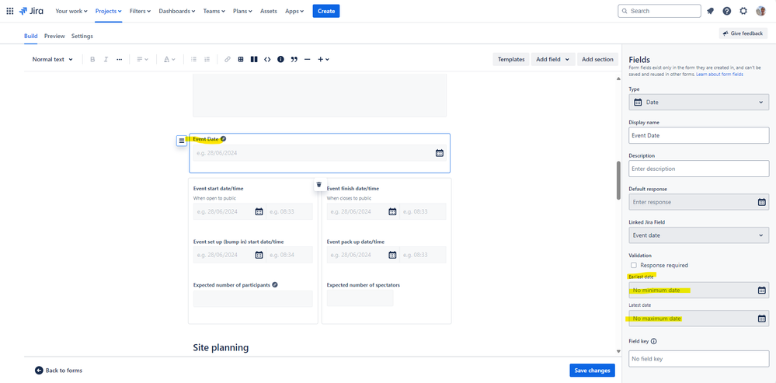
Task: Open calendar picker for Event Date field
Action: [440, 153]
